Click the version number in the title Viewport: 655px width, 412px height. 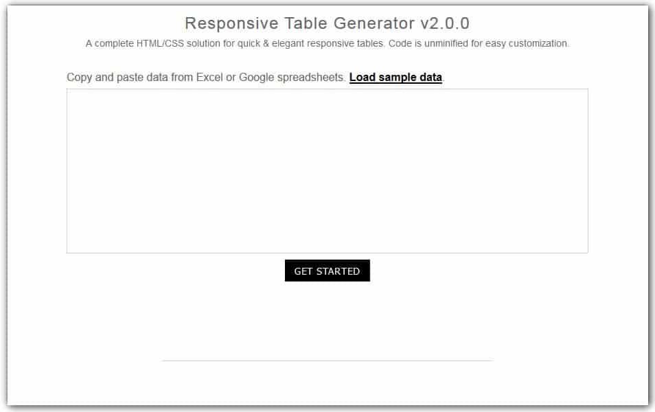(x=446, y=23)
